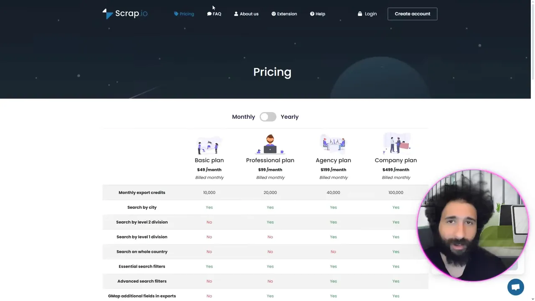This screenshot has height=301, width=535.
Task: Click the 100,000 credits cell
Action: pos(396,193)
